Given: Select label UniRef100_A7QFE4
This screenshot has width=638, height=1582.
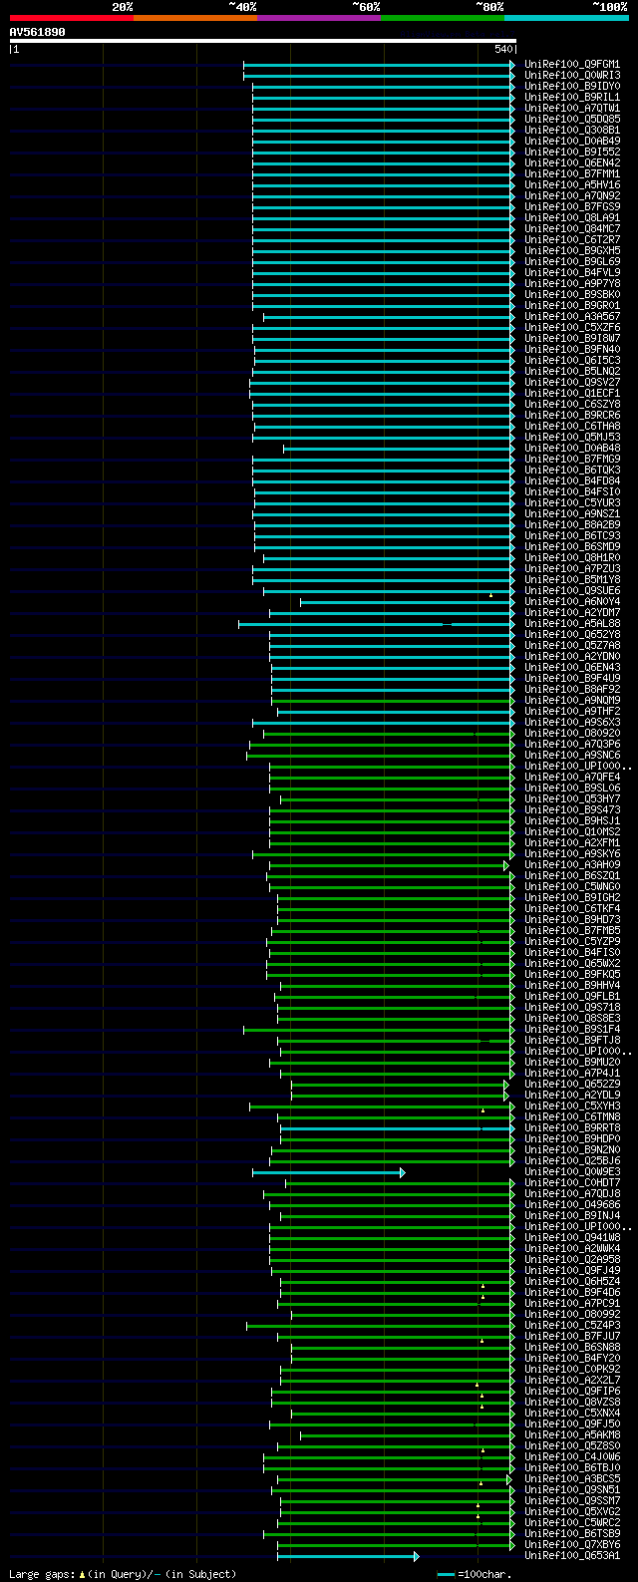Looking at the screenshot, I should 572,778.
